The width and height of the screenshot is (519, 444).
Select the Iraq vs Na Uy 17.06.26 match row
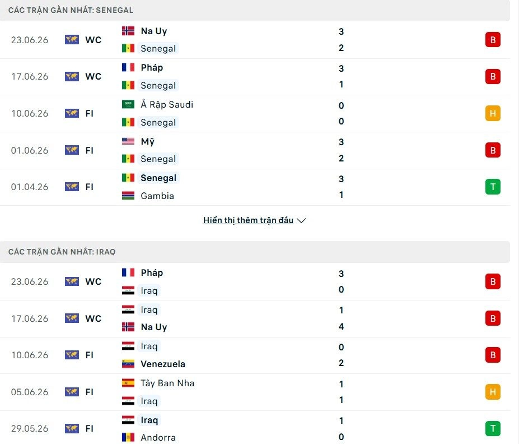255,319
